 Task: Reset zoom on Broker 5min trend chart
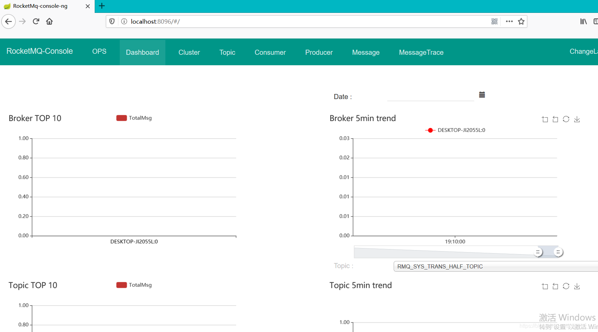click(555, 119)
